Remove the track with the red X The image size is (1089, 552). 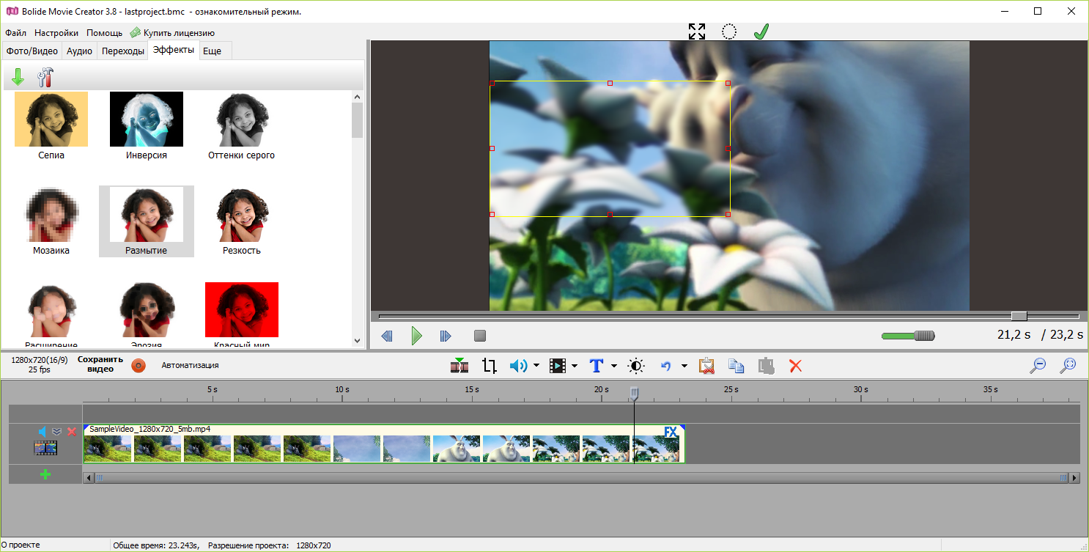pos(72,431)
